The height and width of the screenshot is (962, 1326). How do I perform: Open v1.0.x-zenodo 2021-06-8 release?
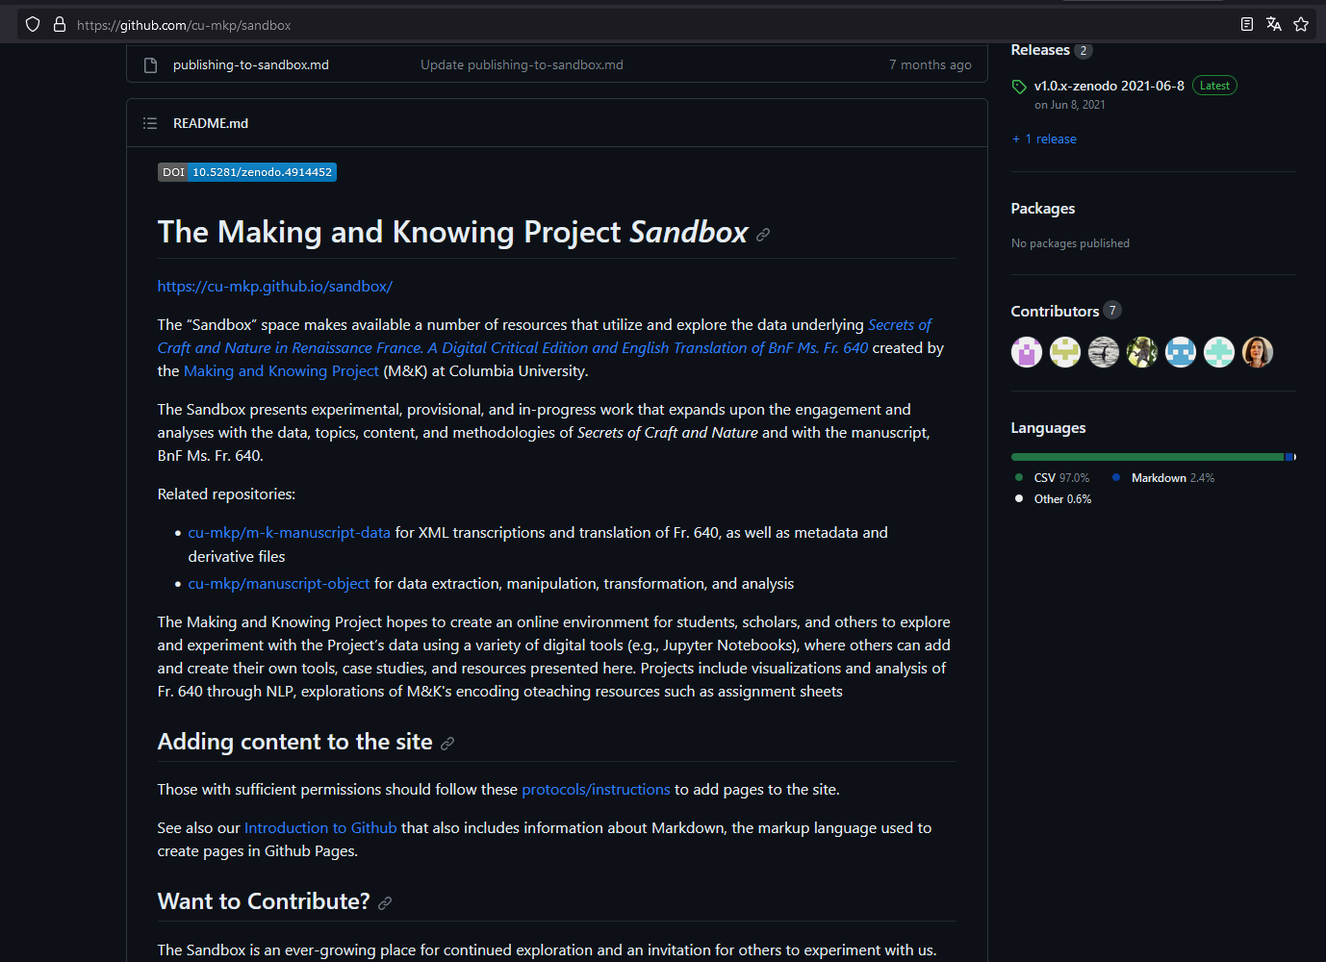pyautogui.click(x=1109, y=86)
